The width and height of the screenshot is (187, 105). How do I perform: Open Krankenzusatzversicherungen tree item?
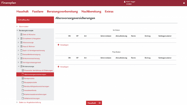[35, 94]
